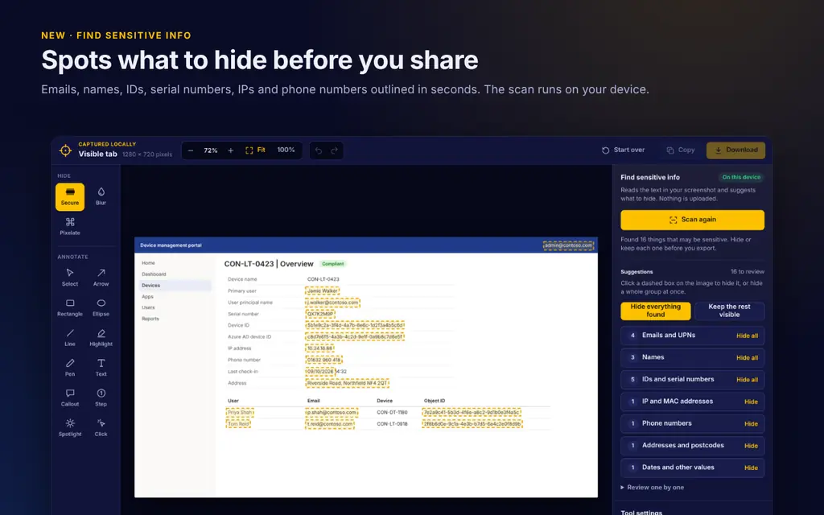
Task: Activate the Spotlight tool
Action: click(70, 428)
